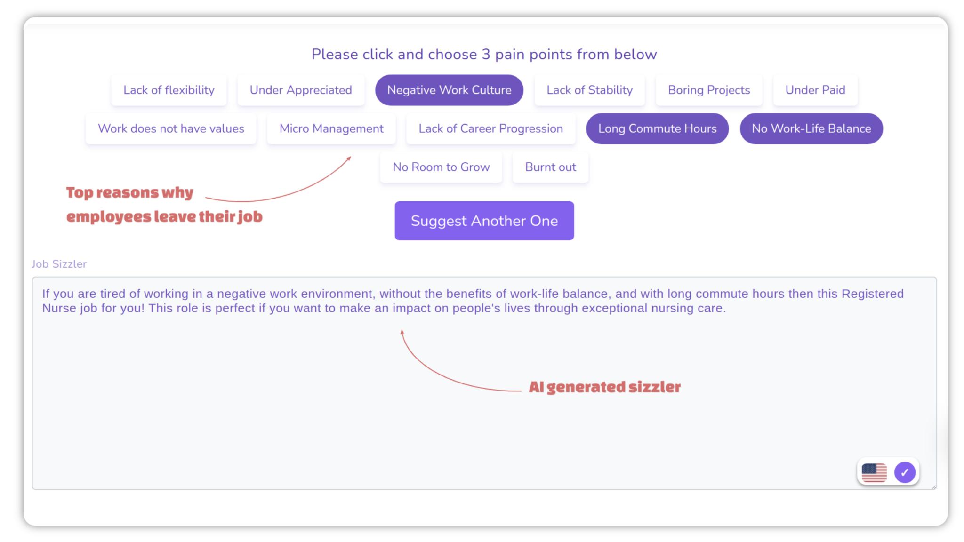The height and width of the screenshot is (542, 964).
Task: Deselect the Long Commute Hours chip
Action: pos(657,128)
